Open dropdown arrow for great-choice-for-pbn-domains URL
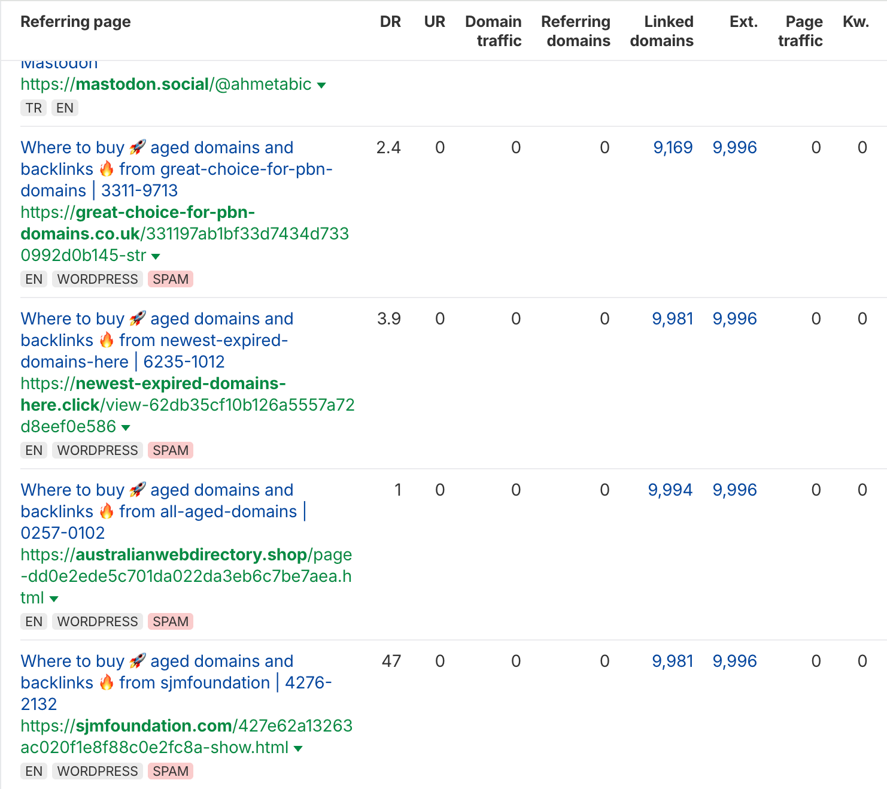Screen dimensions: 887x789 (156, 257)
